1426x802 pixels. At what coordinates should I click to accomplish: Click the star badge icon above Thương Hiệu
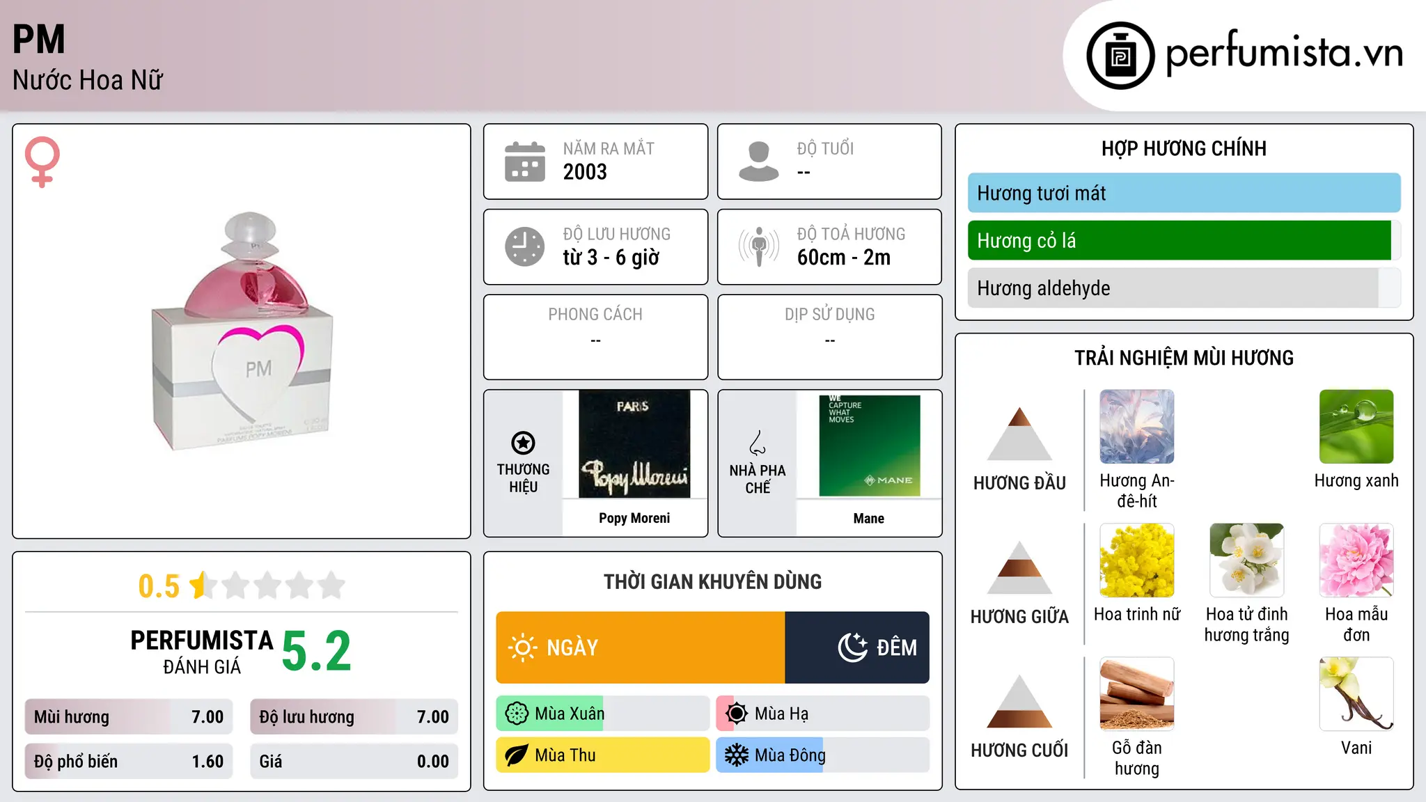tap(523, 443)
